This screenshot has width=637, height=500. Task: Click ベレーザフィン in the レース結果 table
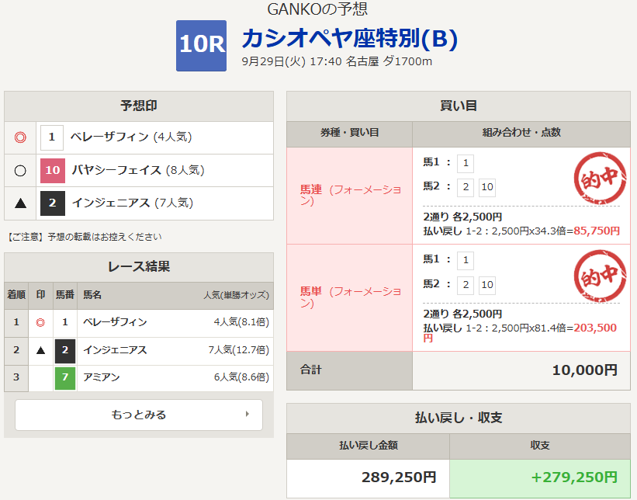[x=115, y=322]
